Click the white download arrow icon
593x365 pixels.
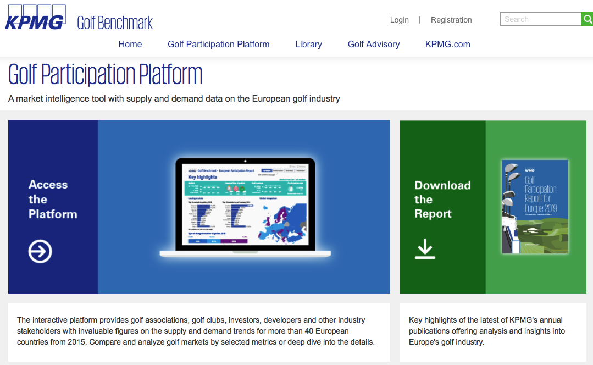[x=425, y=249]
